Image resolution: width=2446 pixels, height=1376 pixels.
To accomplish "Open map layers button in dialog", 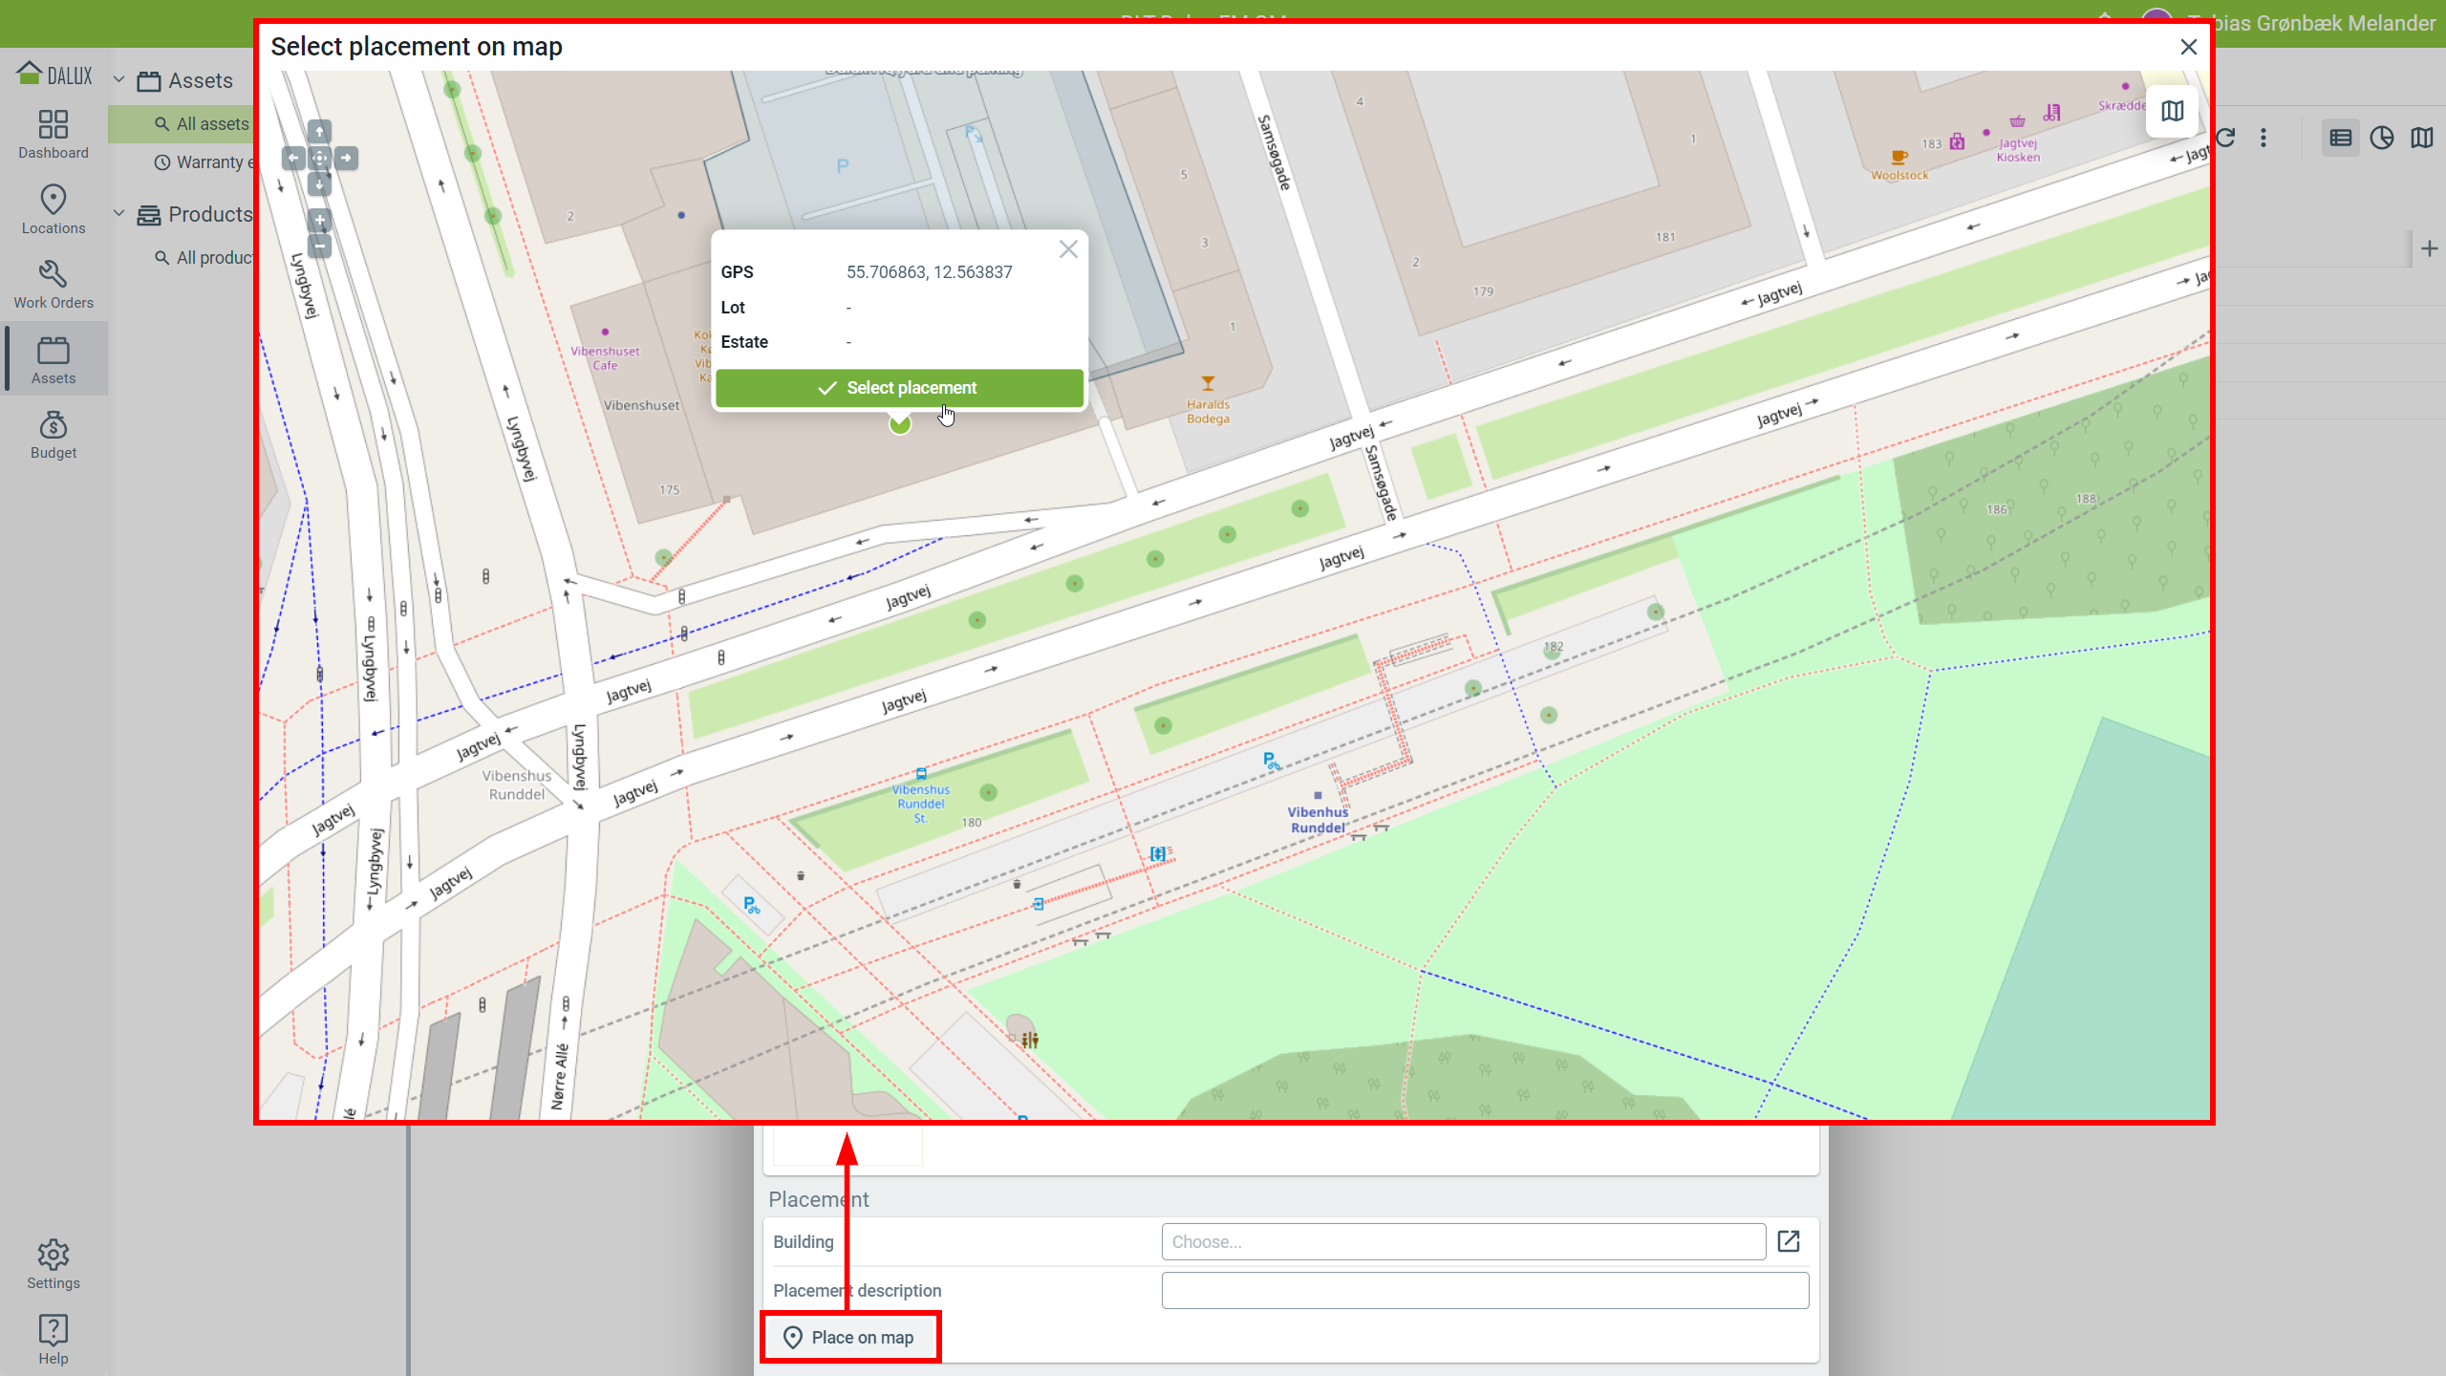I will (x=2172, y=112).
